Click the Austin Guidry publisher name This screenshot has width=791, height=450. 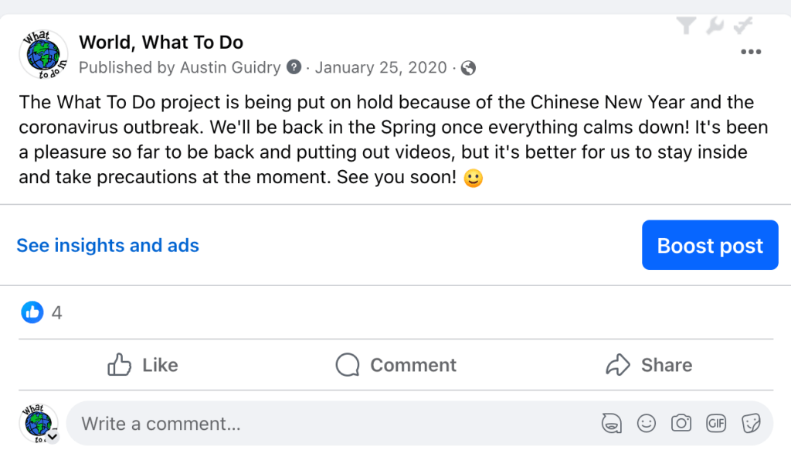coord(230,67)
